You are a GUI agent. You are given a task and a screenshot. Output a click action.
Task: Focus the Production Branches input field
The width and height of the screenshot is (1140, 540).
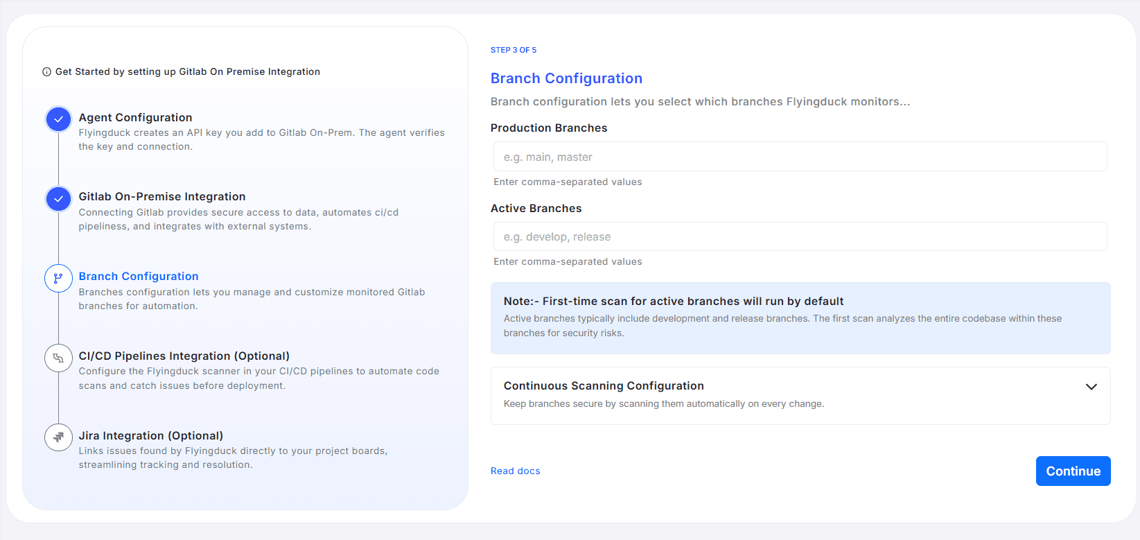[x=800, y=157]
